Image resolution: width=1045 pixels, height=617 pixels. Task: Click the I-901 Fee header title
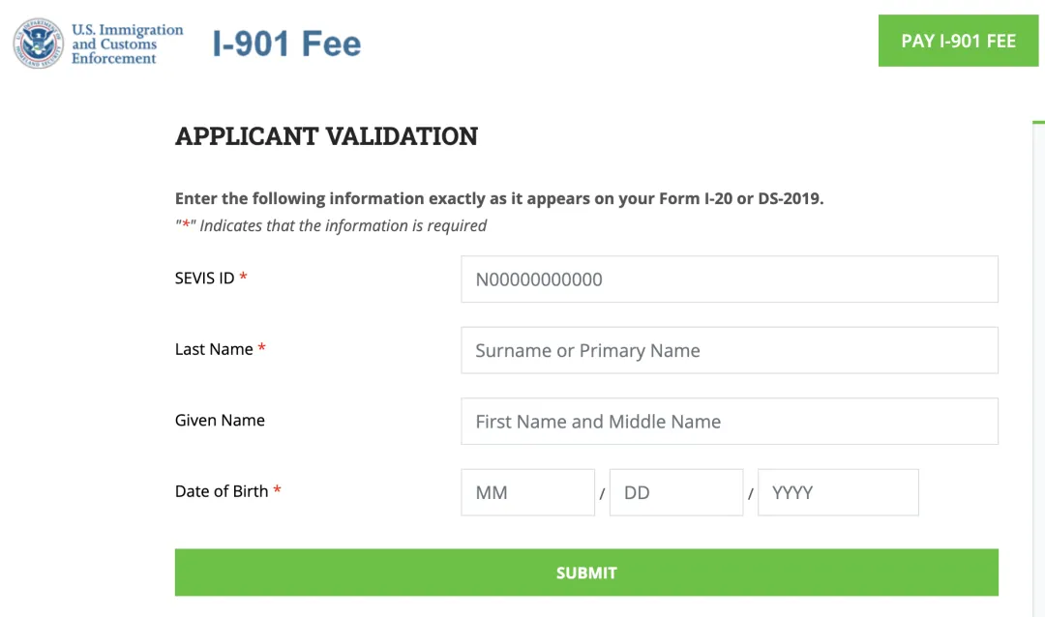point(286,44)
